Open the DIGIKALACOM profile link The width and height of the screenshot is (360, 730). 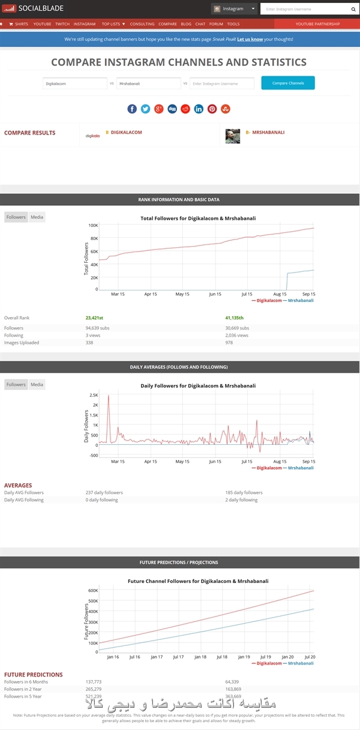pos(126,132)
